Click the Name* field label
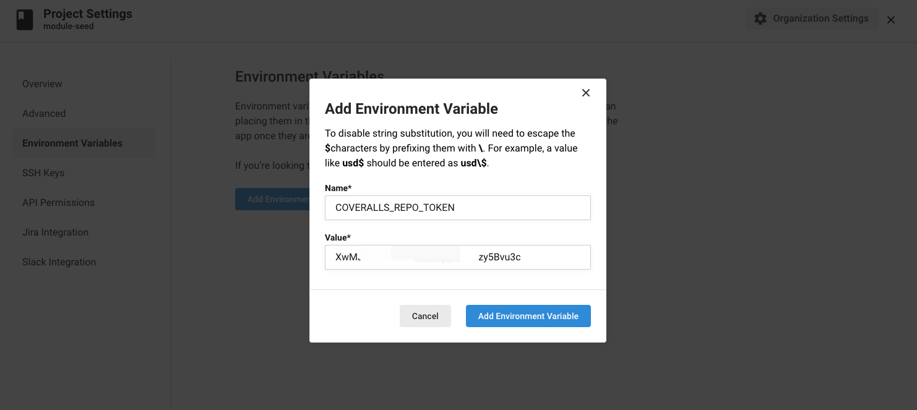Image resolution: width=917 pixels, height=410 pixels. (x=338, y=188)
